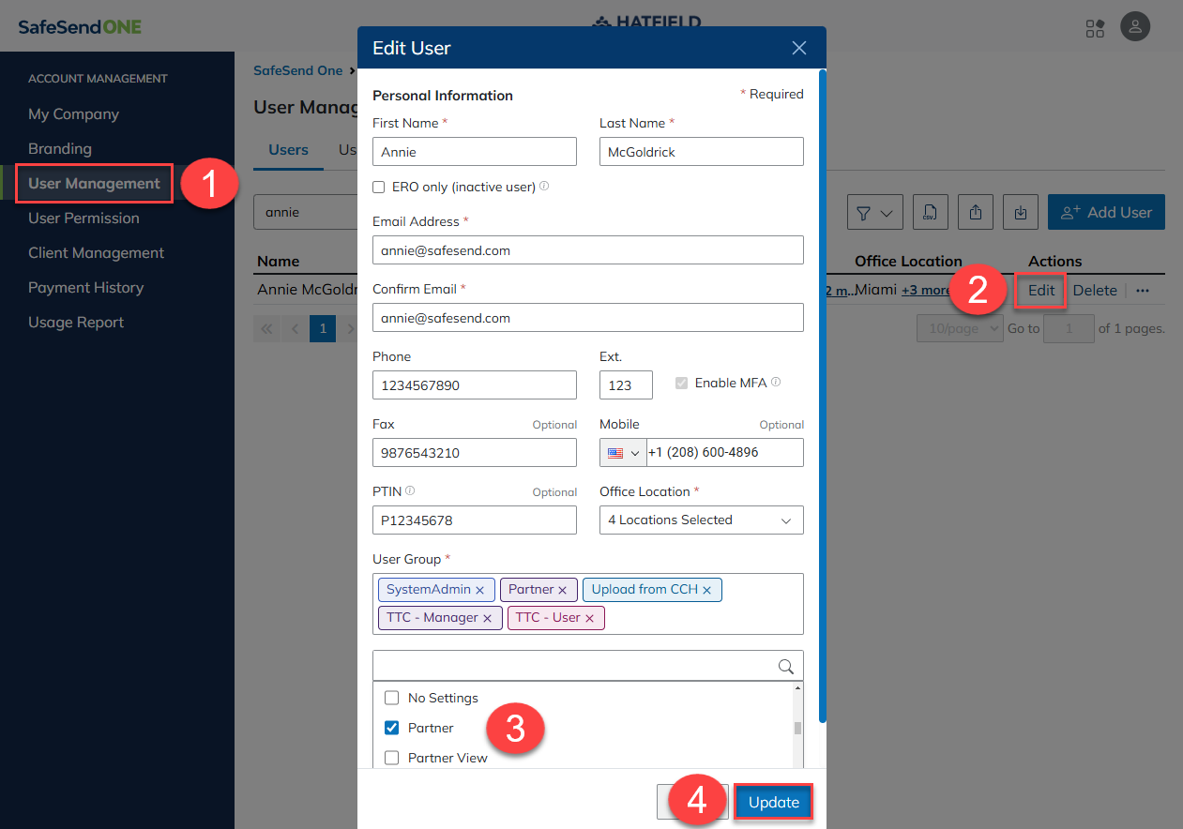Expand the Office Location dropdown
The width and height of the screenshot is (1183, 829).
pyautogui.click(x=701, y=520)
